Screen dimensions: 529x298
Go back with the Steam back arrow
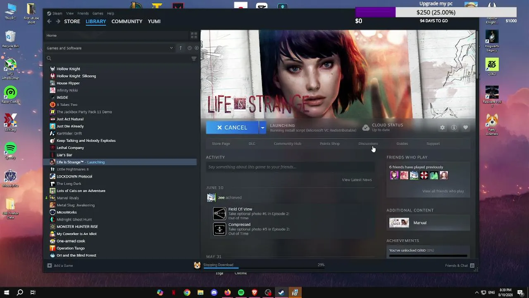(x=49, y=21)
